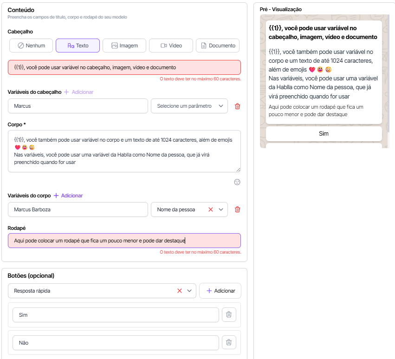Click the Sim button in preview
Image resolution: width=395 pixels, height=359 pixels.
click(324, 134)
